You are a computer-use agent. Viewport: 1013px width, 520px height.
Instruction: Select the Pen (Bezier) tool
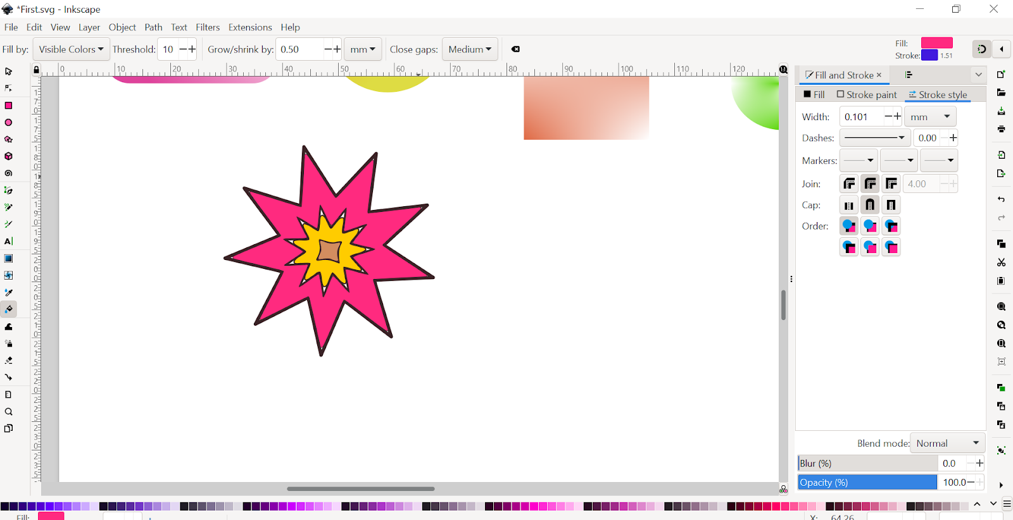tap(8, 190)
